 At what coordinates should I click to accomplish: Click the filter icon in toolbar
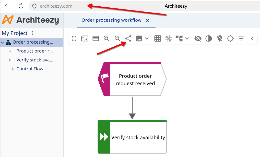[241, 38]
